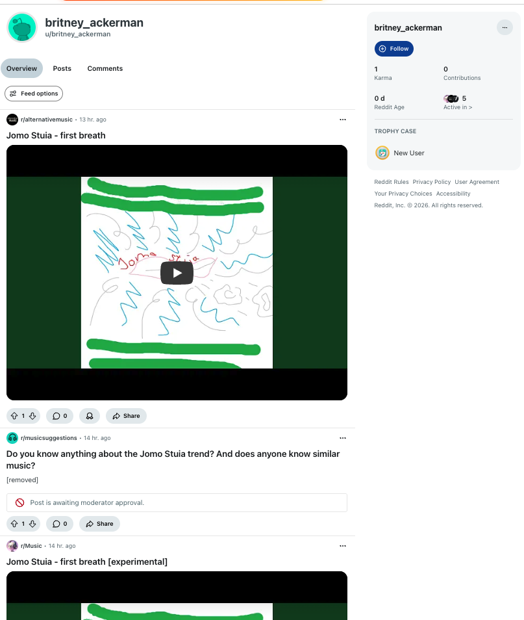
Task: Downvote the r/alternativemusic Jomo Stuia post
Action: pos(32,416)
